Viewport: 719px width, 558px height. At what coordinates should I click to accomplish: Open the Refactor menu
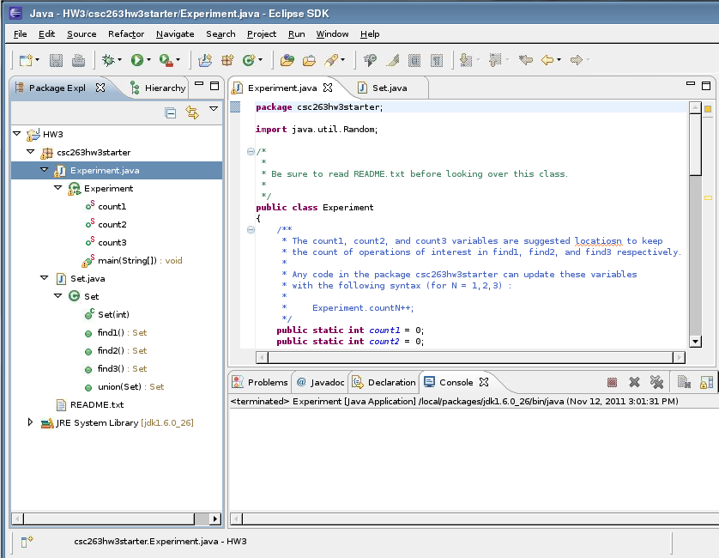[126, 34]
